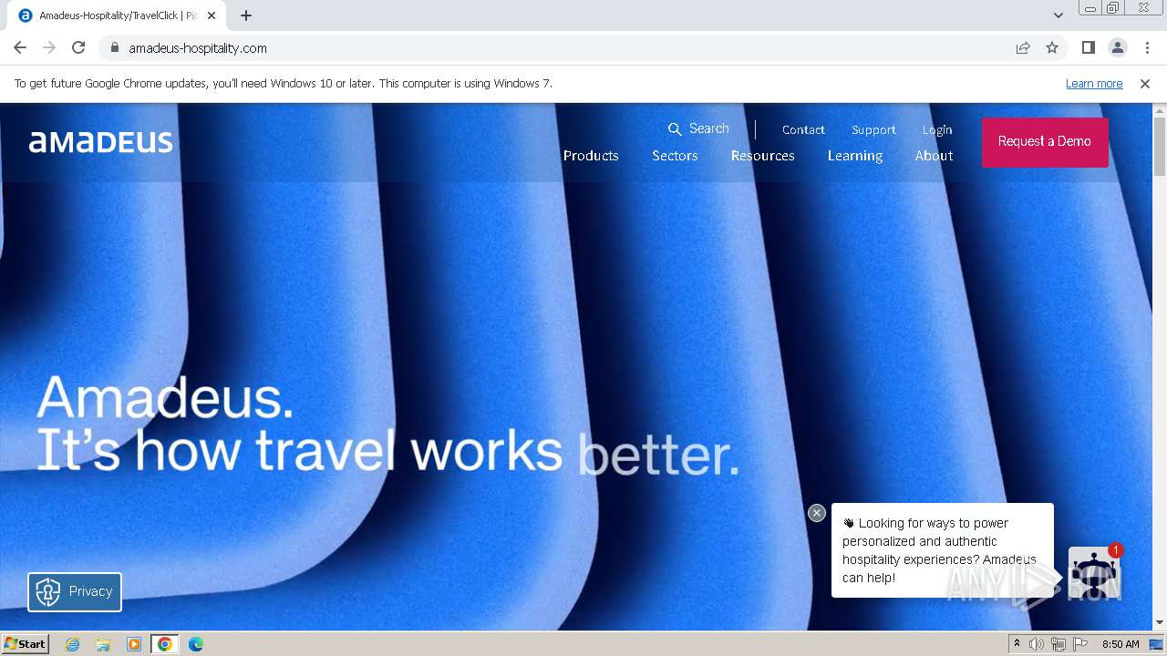The image size is (1167, 656).
Task: Open Chrome three-dot menu
Action: [1147, 47]
